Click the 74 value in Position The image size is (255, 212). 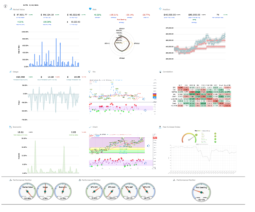point(218,15)
